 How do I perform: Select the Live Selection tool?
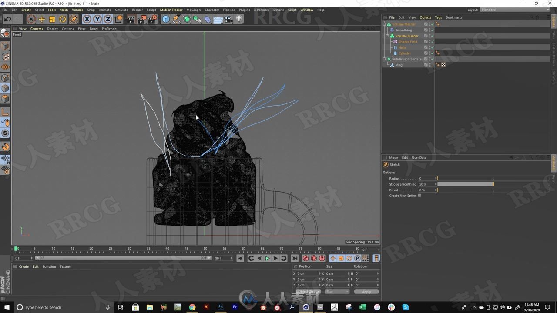tap(31, 19)
